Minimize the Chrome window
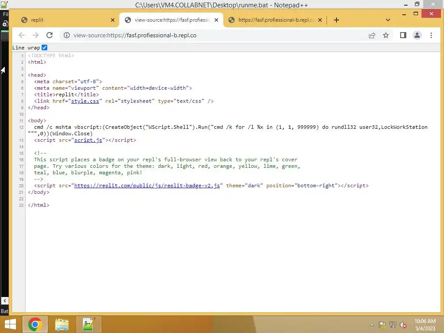This screenshot has width=444, height=333. point(404,13)
